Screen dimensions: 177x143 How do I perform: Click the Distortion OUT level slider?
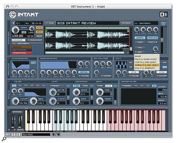(x=92, y=97)
